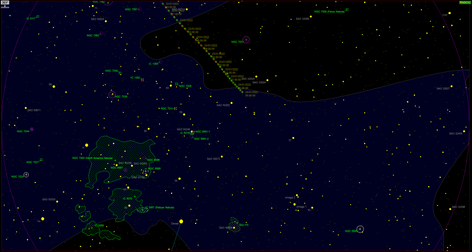The image size is (472, 252).
Task: Select the IC 1363 cross marker
Action: (142, 80)
